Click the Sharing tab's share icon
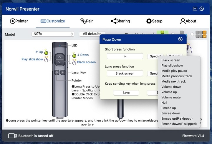 [x=113, y=21]
